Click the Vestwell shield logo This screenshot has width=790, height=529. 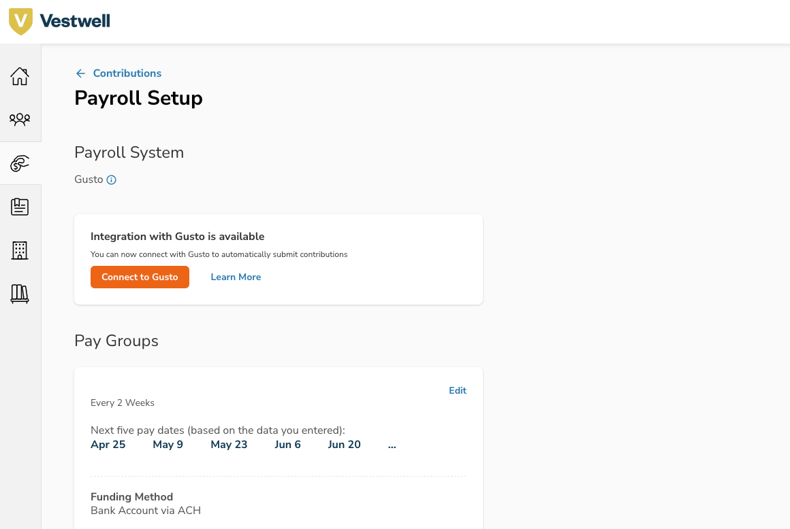point(20,22)
